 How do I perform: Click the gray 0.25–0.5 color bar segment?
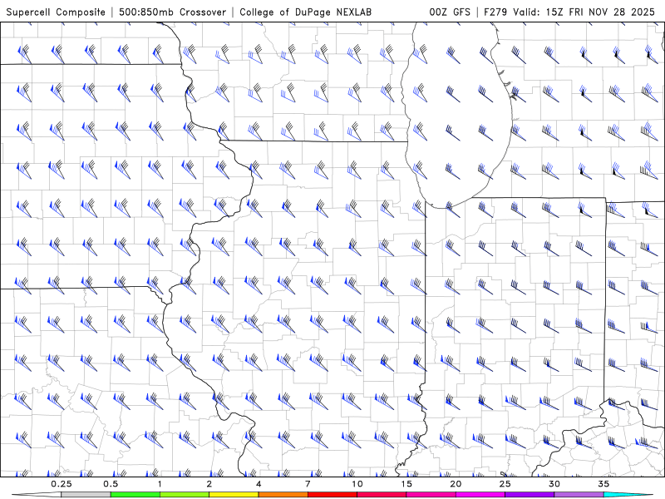click(x=86, y=495)
